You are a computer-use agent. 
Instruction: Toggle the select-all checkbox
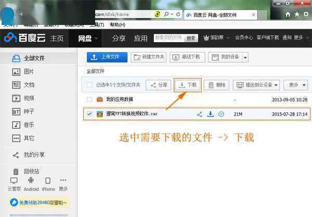tap(89, 85)
